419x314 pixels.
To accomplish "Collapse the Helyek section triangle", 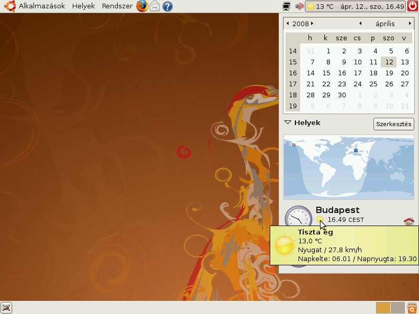I will point(288,122).
